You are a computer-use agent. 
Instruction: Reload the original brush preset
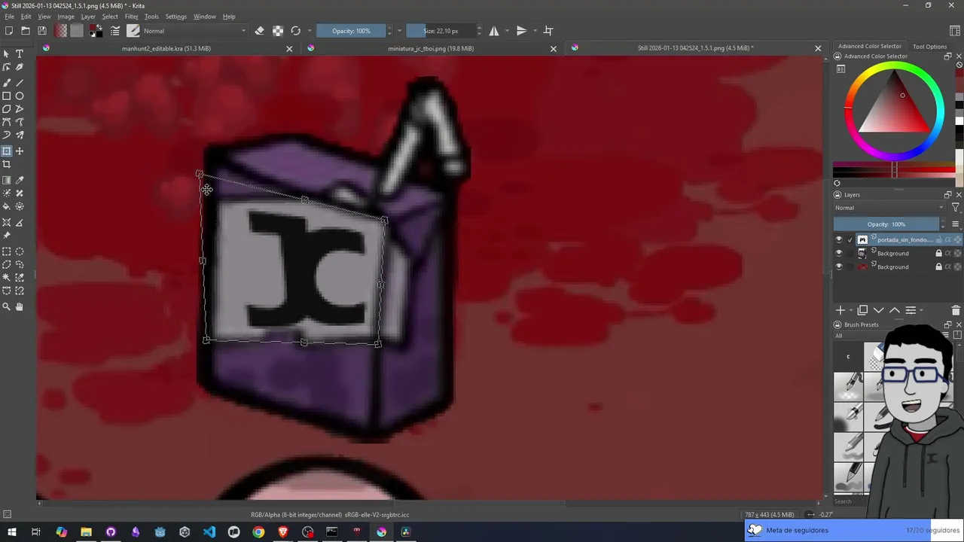[296, 31]
